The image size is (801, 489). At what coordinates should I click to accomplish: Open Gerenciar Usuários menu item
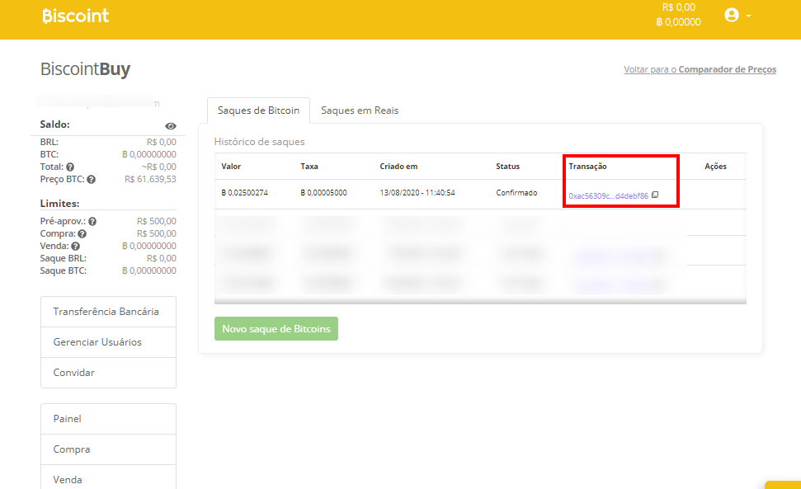coord(108,342)
